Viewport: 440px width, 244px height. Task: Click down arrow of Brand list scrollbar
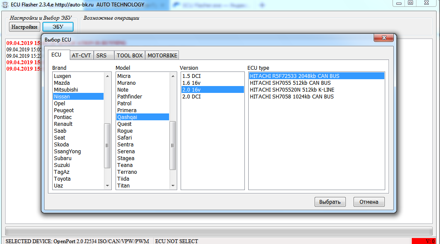(107, 186)
